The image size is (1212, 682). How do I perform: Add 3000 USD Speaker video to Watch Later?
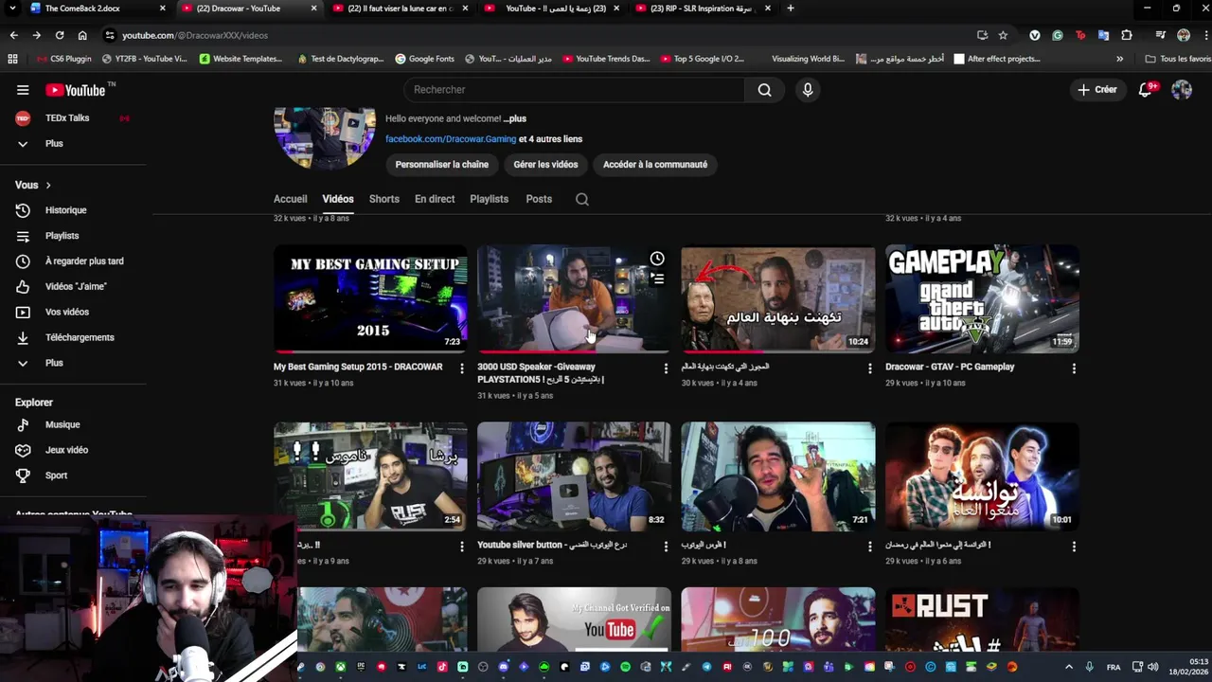pos(657,259)
